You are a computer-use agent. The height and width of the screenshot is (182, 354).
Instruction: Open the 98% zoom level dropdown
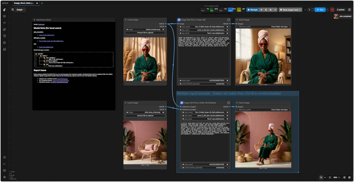(x=337, y=177)
